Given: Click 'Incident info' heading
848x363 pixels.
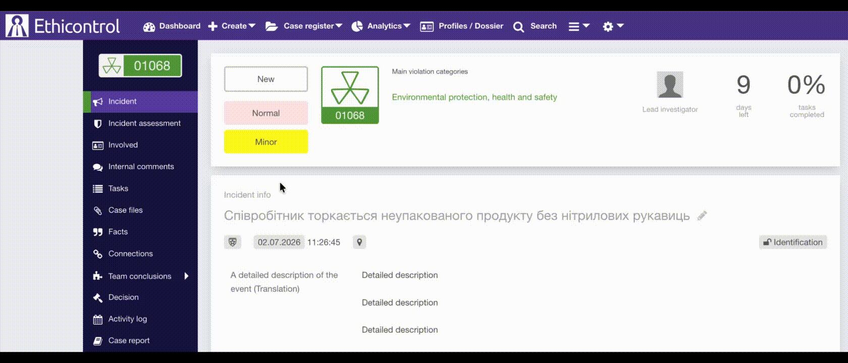Looking at the screenshot, I should (x=247, y=195).
